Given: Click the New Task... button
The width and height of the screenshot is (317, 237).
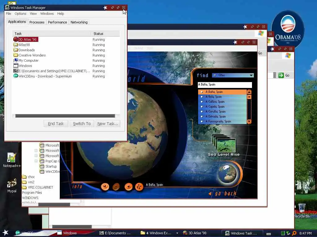Looking at the screenshot, I should point(107,123).
